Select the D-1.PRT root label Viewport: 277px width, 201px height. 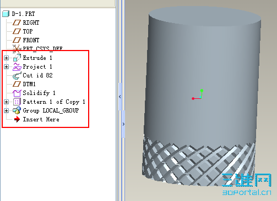pos(23,14)
